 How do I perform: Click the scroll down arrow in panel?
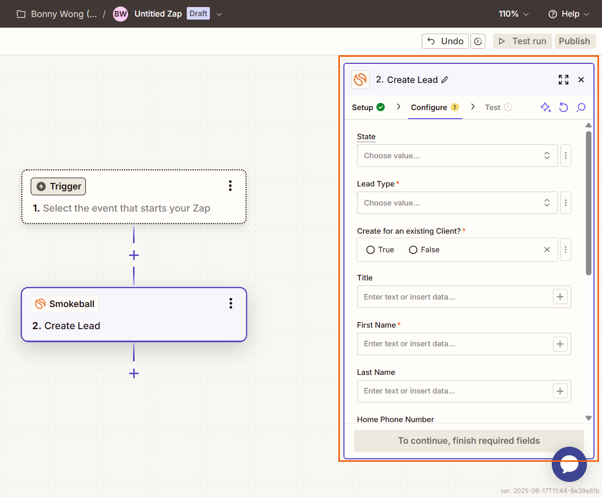[x=588, y=418]
